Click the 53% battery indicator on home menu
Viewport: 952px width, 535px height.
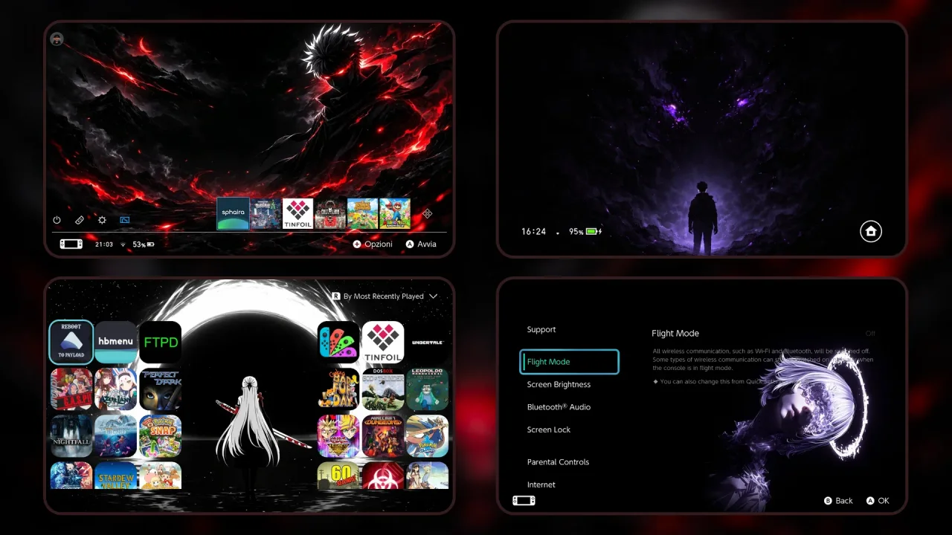[x=144, y=244]
